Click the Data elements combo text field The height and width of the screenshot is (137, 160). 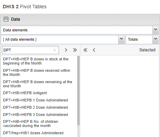77,30
